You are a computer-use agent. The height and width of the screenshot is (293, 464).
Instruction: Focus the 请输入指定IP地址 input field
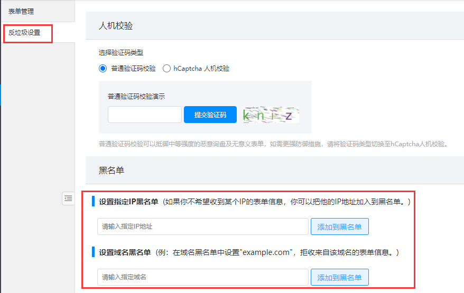(202, 226)
